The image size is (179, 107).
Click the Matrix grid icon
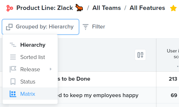(x=13, y=94)
